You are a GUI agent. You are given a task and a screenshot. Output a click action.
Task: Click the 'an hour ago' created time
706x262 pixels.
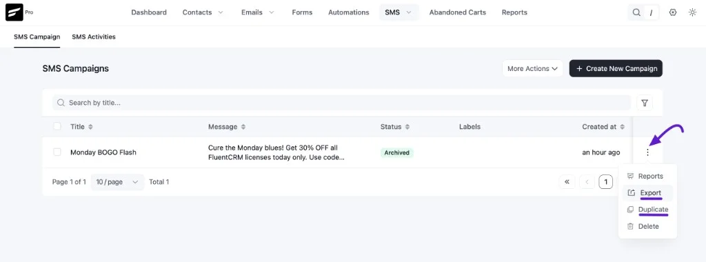pos(601,152)
